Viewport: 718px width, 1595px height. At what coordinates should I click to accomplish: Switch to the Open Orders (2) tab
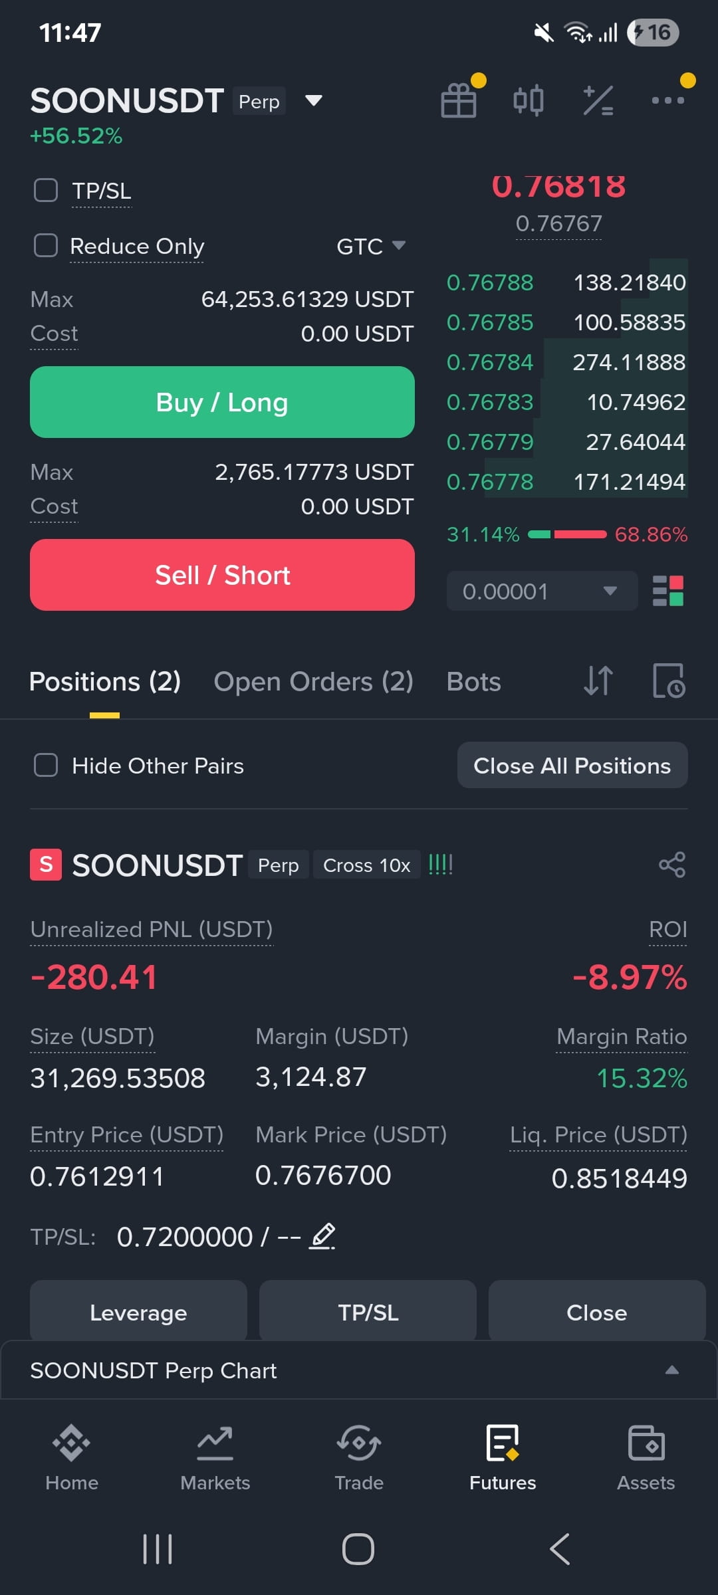coord(313,682)
